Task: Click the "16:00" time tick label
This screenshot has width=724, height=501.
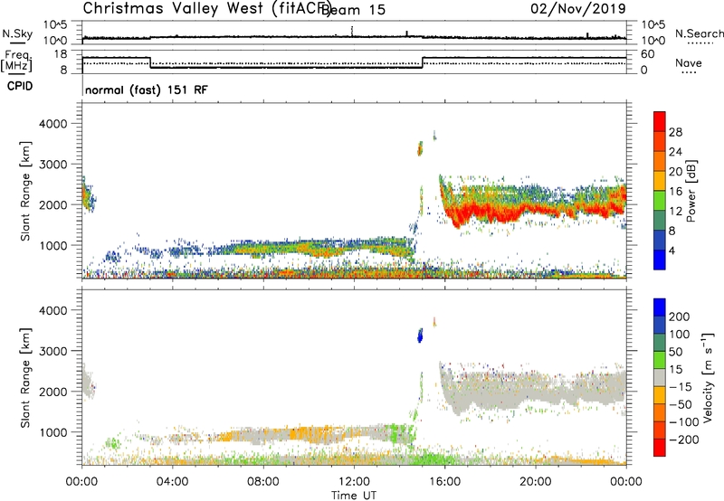Action: tap(444, 482)
